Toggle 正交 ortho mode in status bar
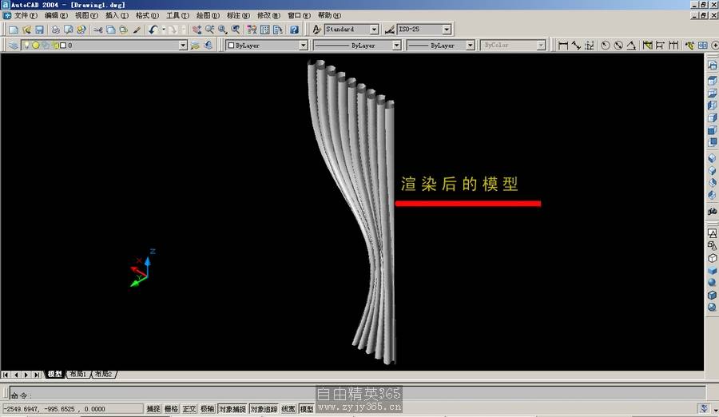Screen dimensions: 719x417 (189, 409)
